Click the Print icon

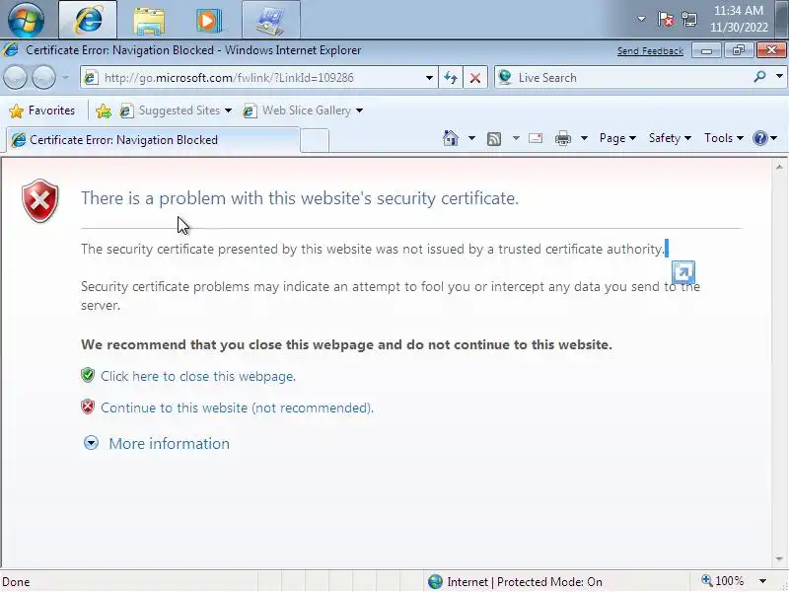(563, 138)
